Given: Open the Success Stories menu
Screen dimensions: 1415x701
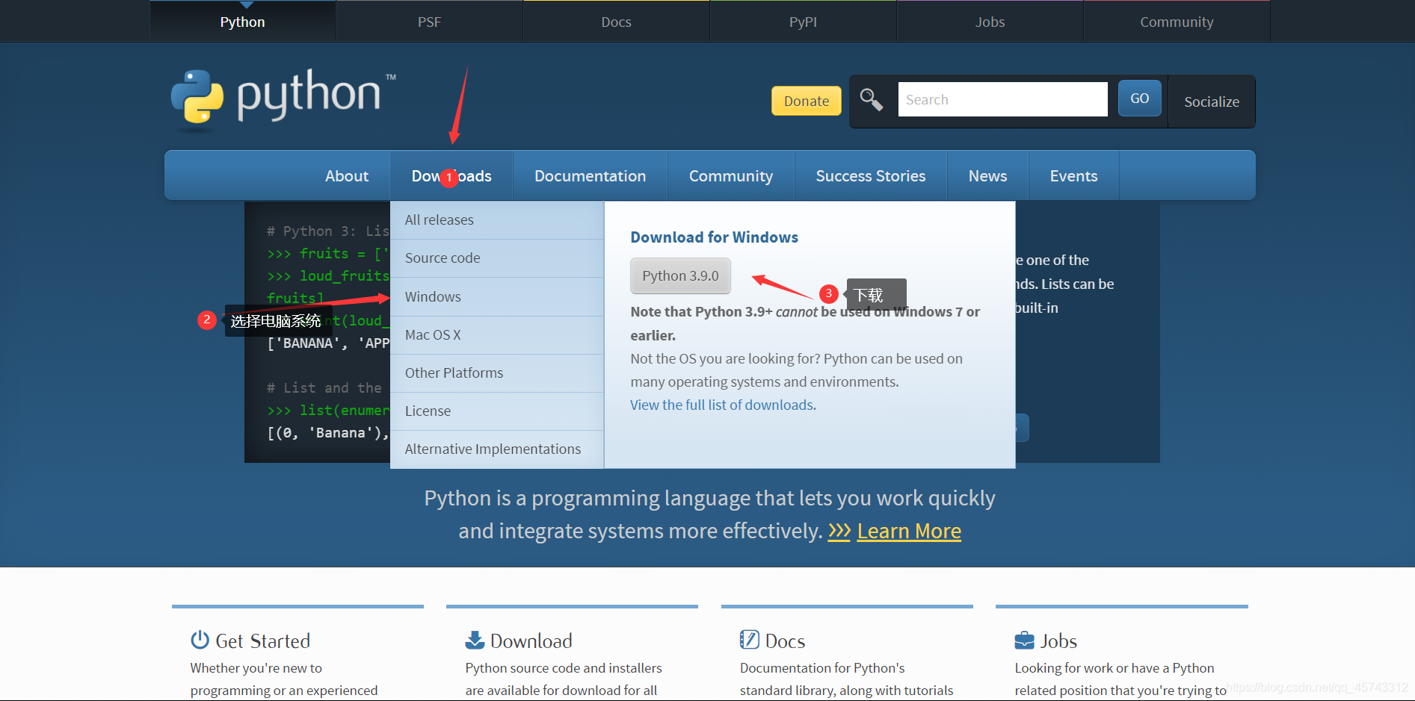Looking at the screenshot, I should [870, 175].
